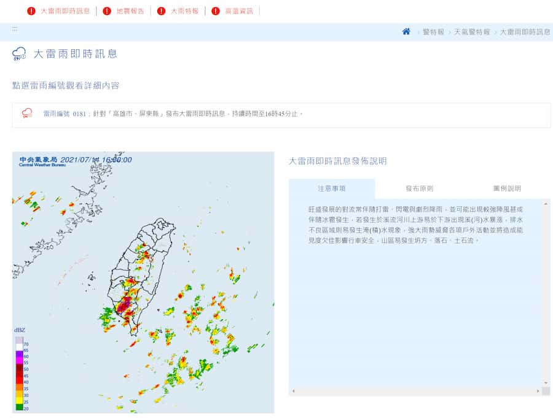Click the scroll right arrow in info panel
Image resolution: width=553 pixels, height=418 pixels.
[538, 391]
